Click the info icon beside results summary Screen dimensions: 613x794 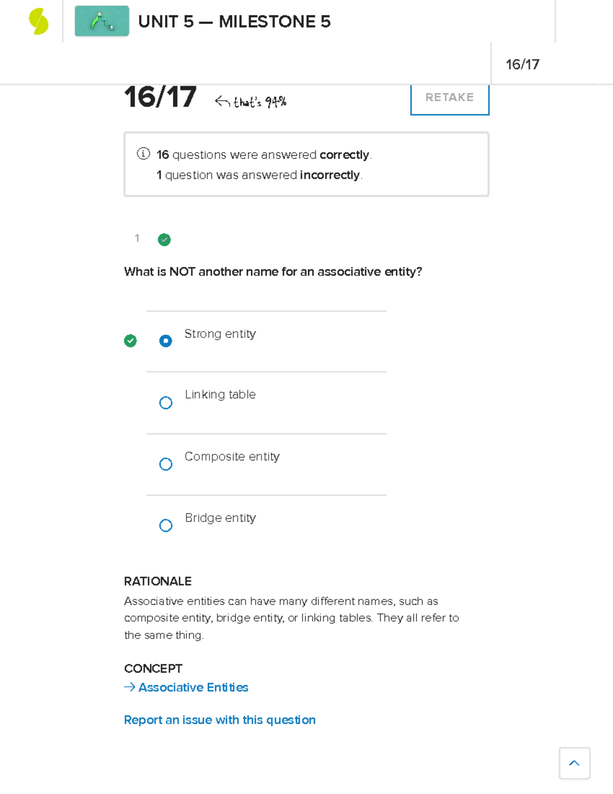pyautogui.click(x=143, y=154)
